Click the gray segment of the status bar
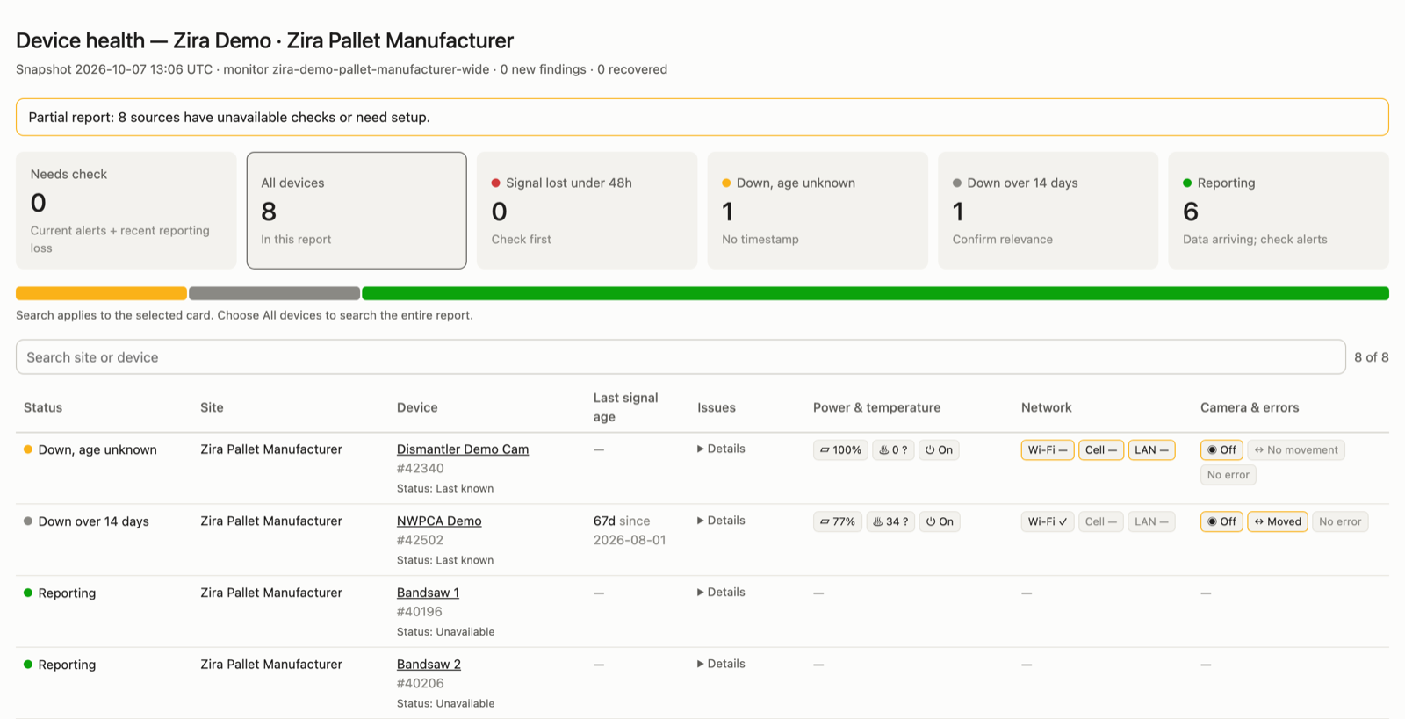Screen dimensions: 1405x719 (274, 293)
